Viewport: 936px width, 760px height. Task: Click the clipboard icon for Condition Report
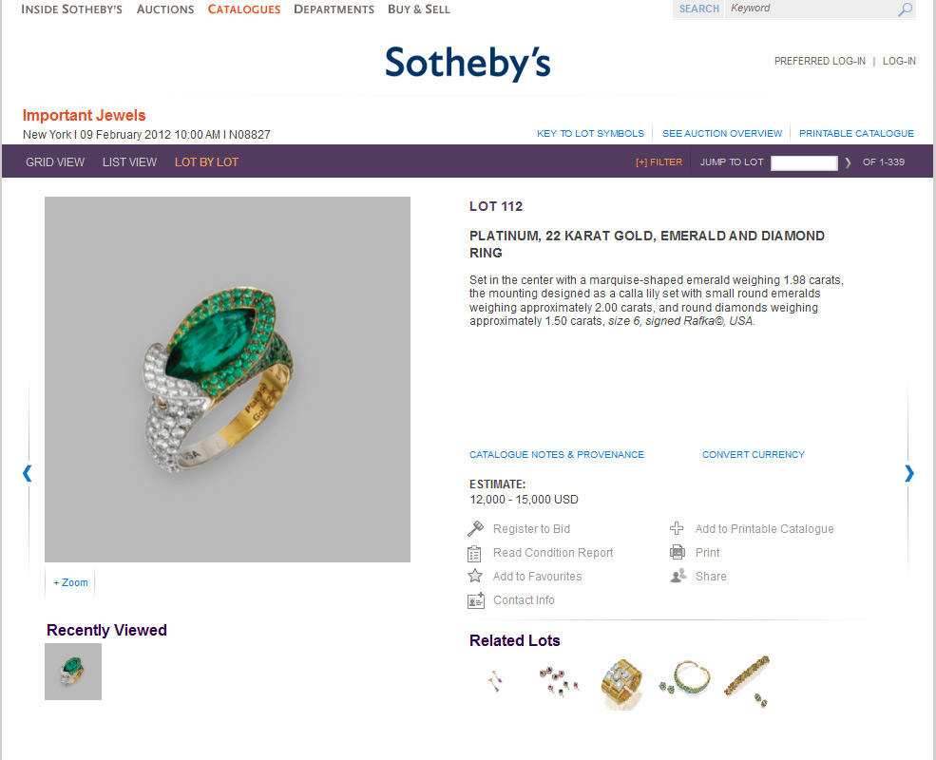(474, 554)
